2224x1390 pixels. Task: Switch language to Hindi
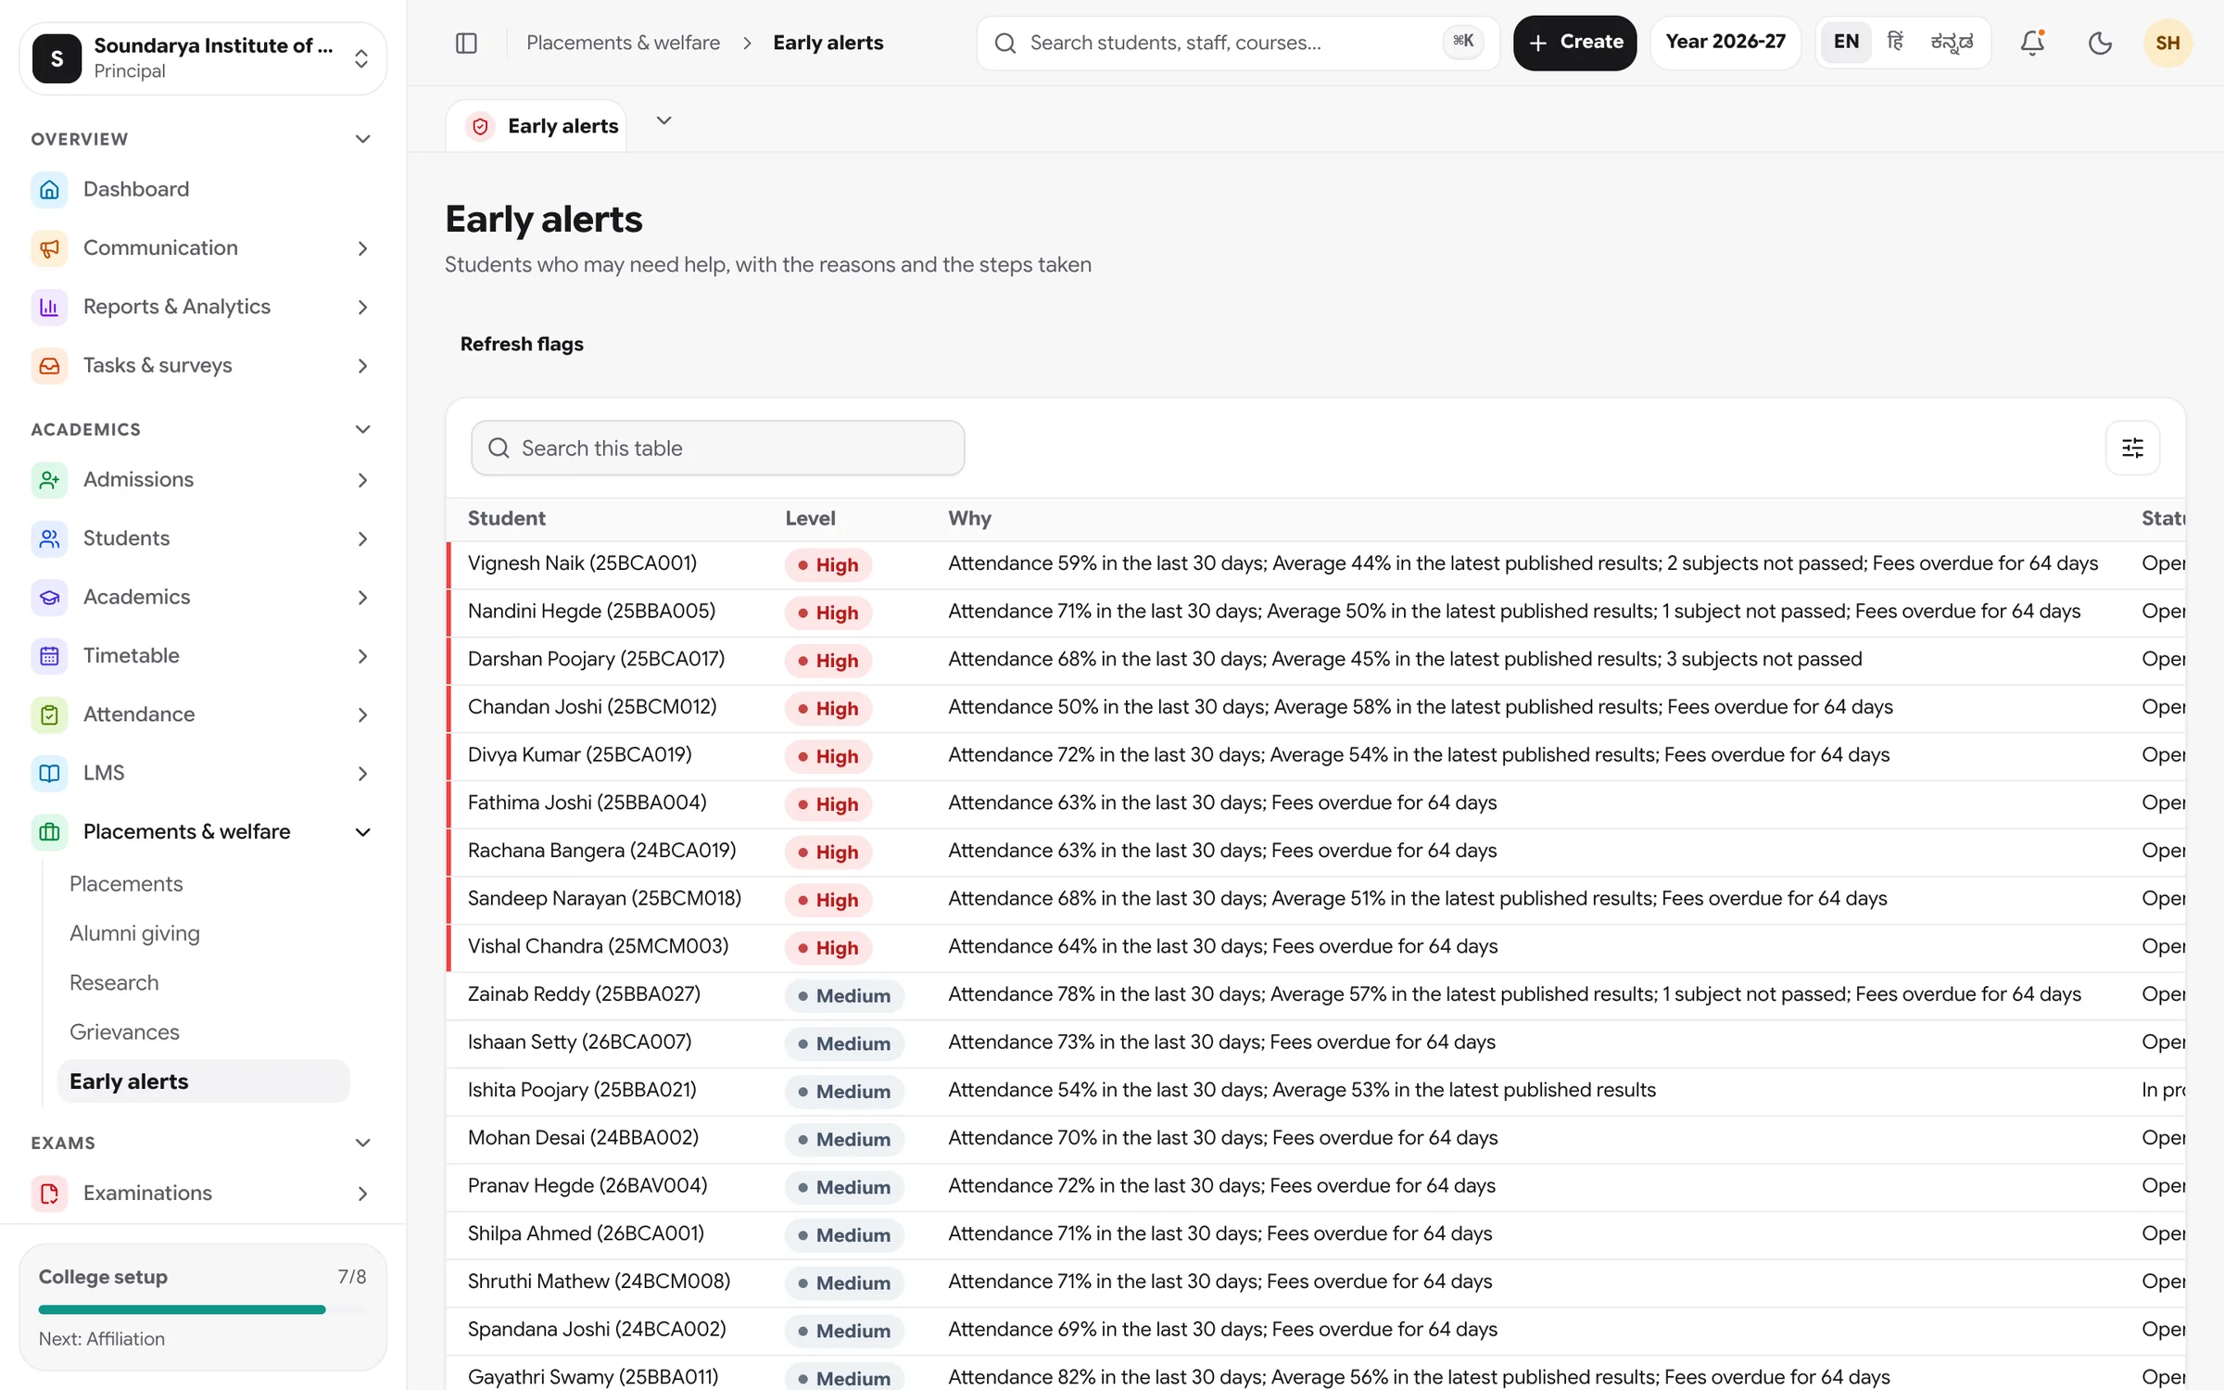pos(1895,42)
